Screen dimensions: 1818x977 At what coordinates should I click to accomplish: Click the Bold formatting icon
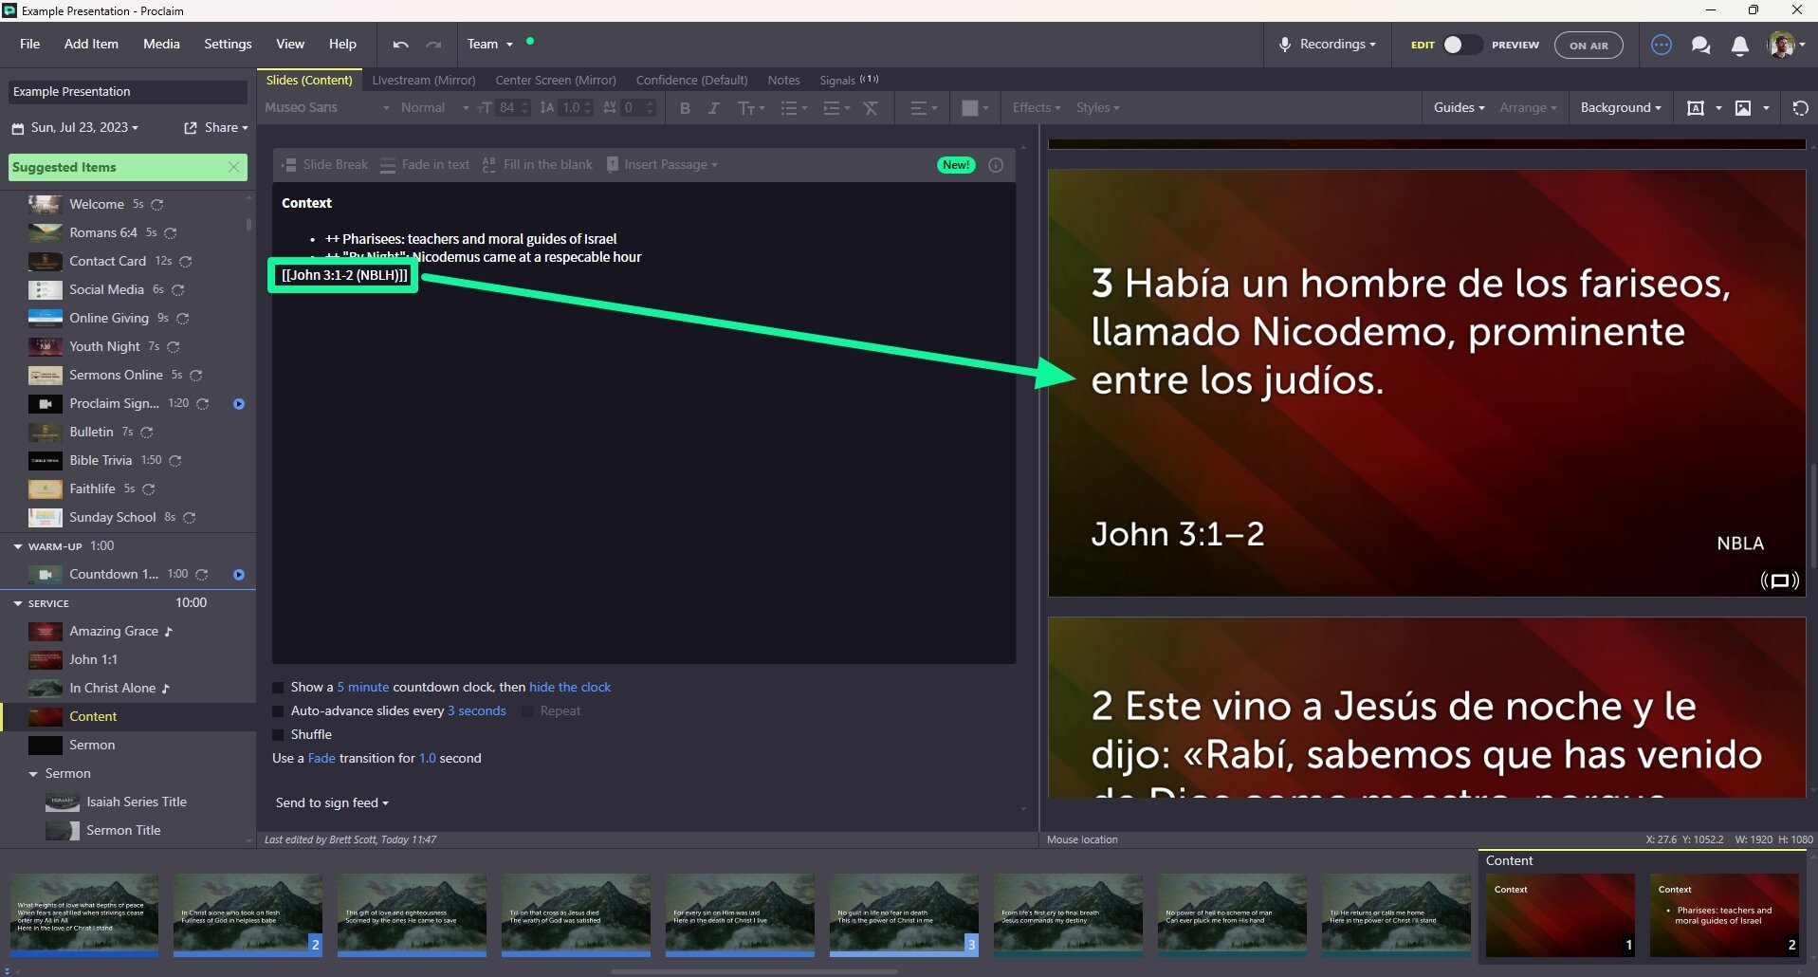tap(685, 108)
